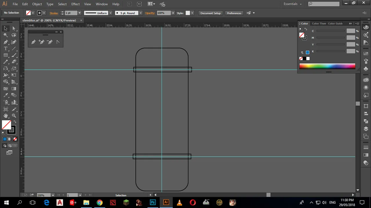Select the Blend tool

14,95
